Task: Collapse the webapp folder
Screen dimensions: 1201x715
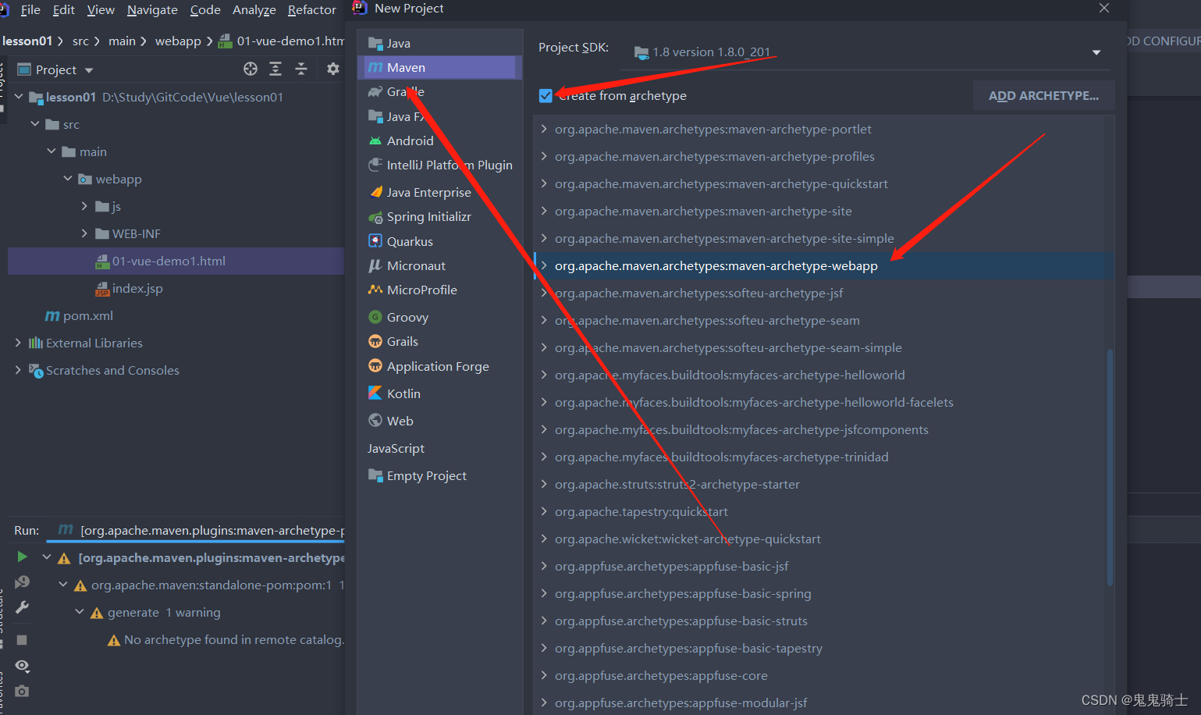Action: tap(68, 179)
